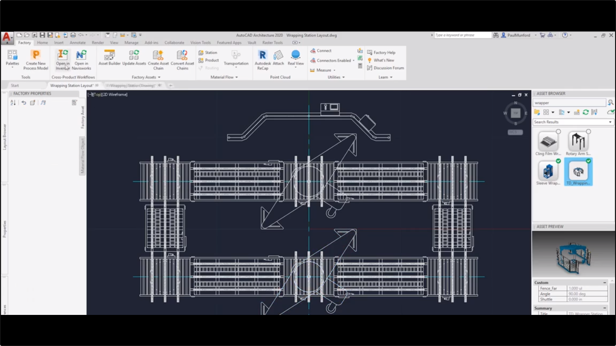Click the Plot printer icon in quick access toolbar
The height and width of the screenshot is (346, 616).
(73, 35)
